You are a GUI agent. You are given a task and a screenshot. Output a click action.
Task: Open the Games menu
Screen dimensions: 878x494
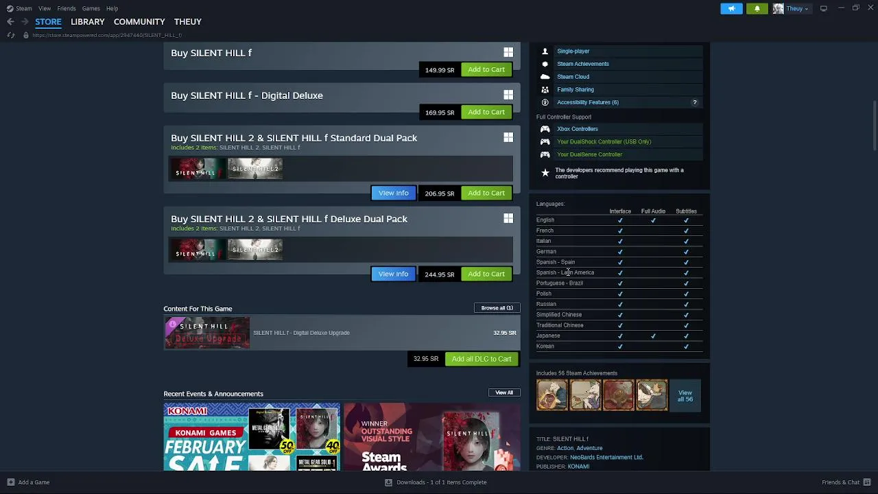click(91, 8)
